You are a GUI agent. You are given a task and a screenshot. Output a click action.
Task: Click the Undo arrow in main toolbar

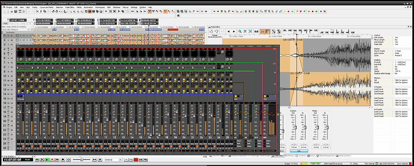point(29,12)
